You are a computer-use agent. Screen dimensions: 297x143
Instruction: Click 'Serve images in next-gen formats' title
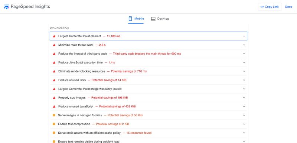click(80, 115)
